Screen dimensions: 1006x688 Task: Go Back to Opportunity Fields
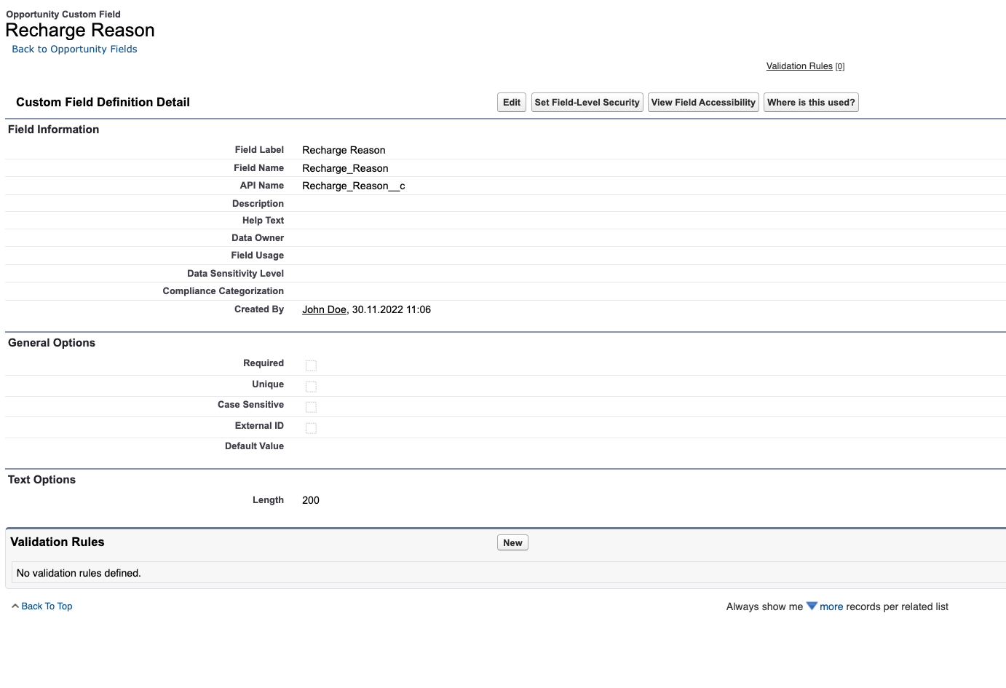pos(74,50)
